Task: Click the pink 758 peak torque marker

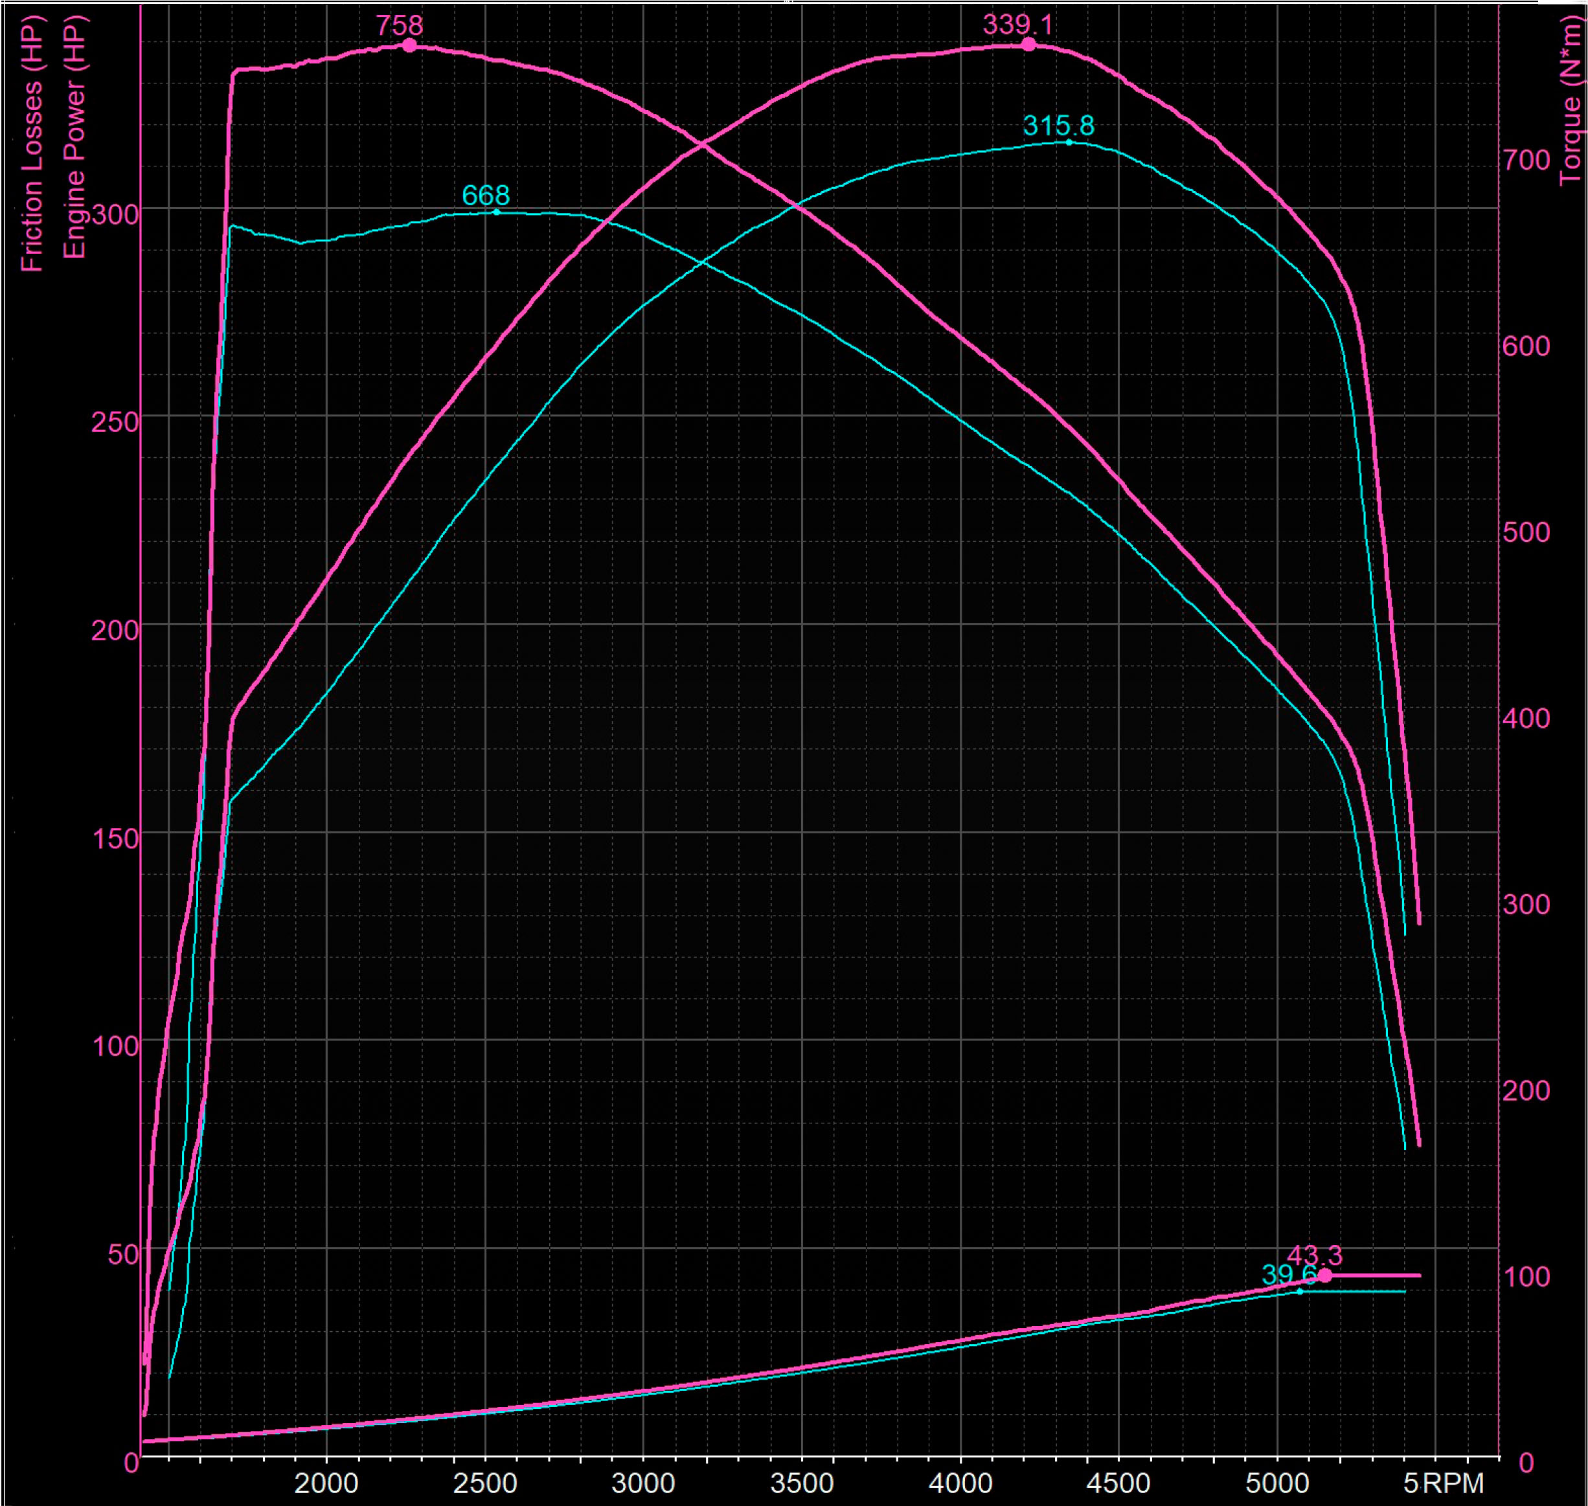Action: tap(409, 46)
